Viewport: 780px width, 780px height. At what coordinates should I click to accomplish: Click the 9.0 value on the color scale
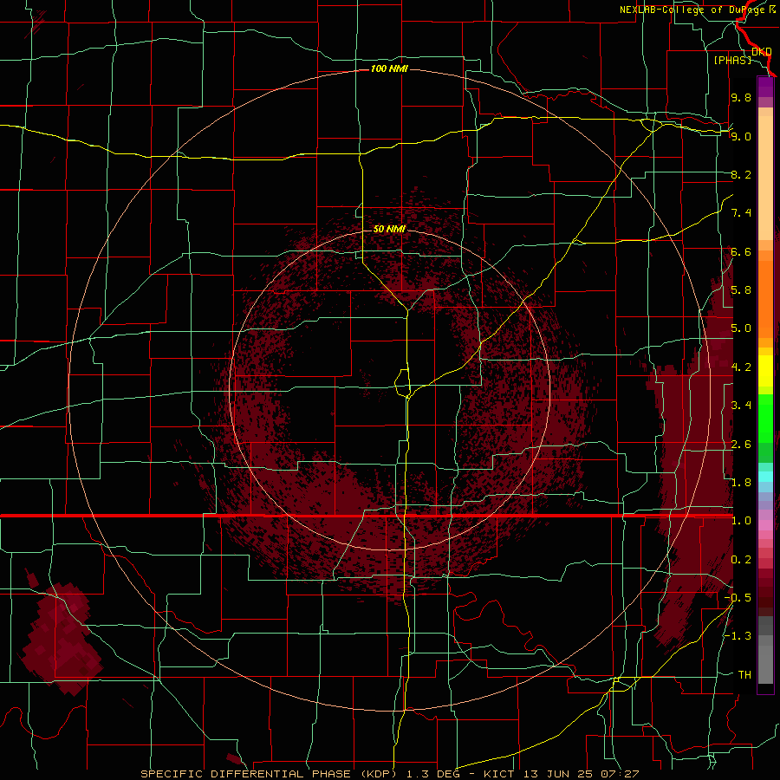(x=741, y=136)
